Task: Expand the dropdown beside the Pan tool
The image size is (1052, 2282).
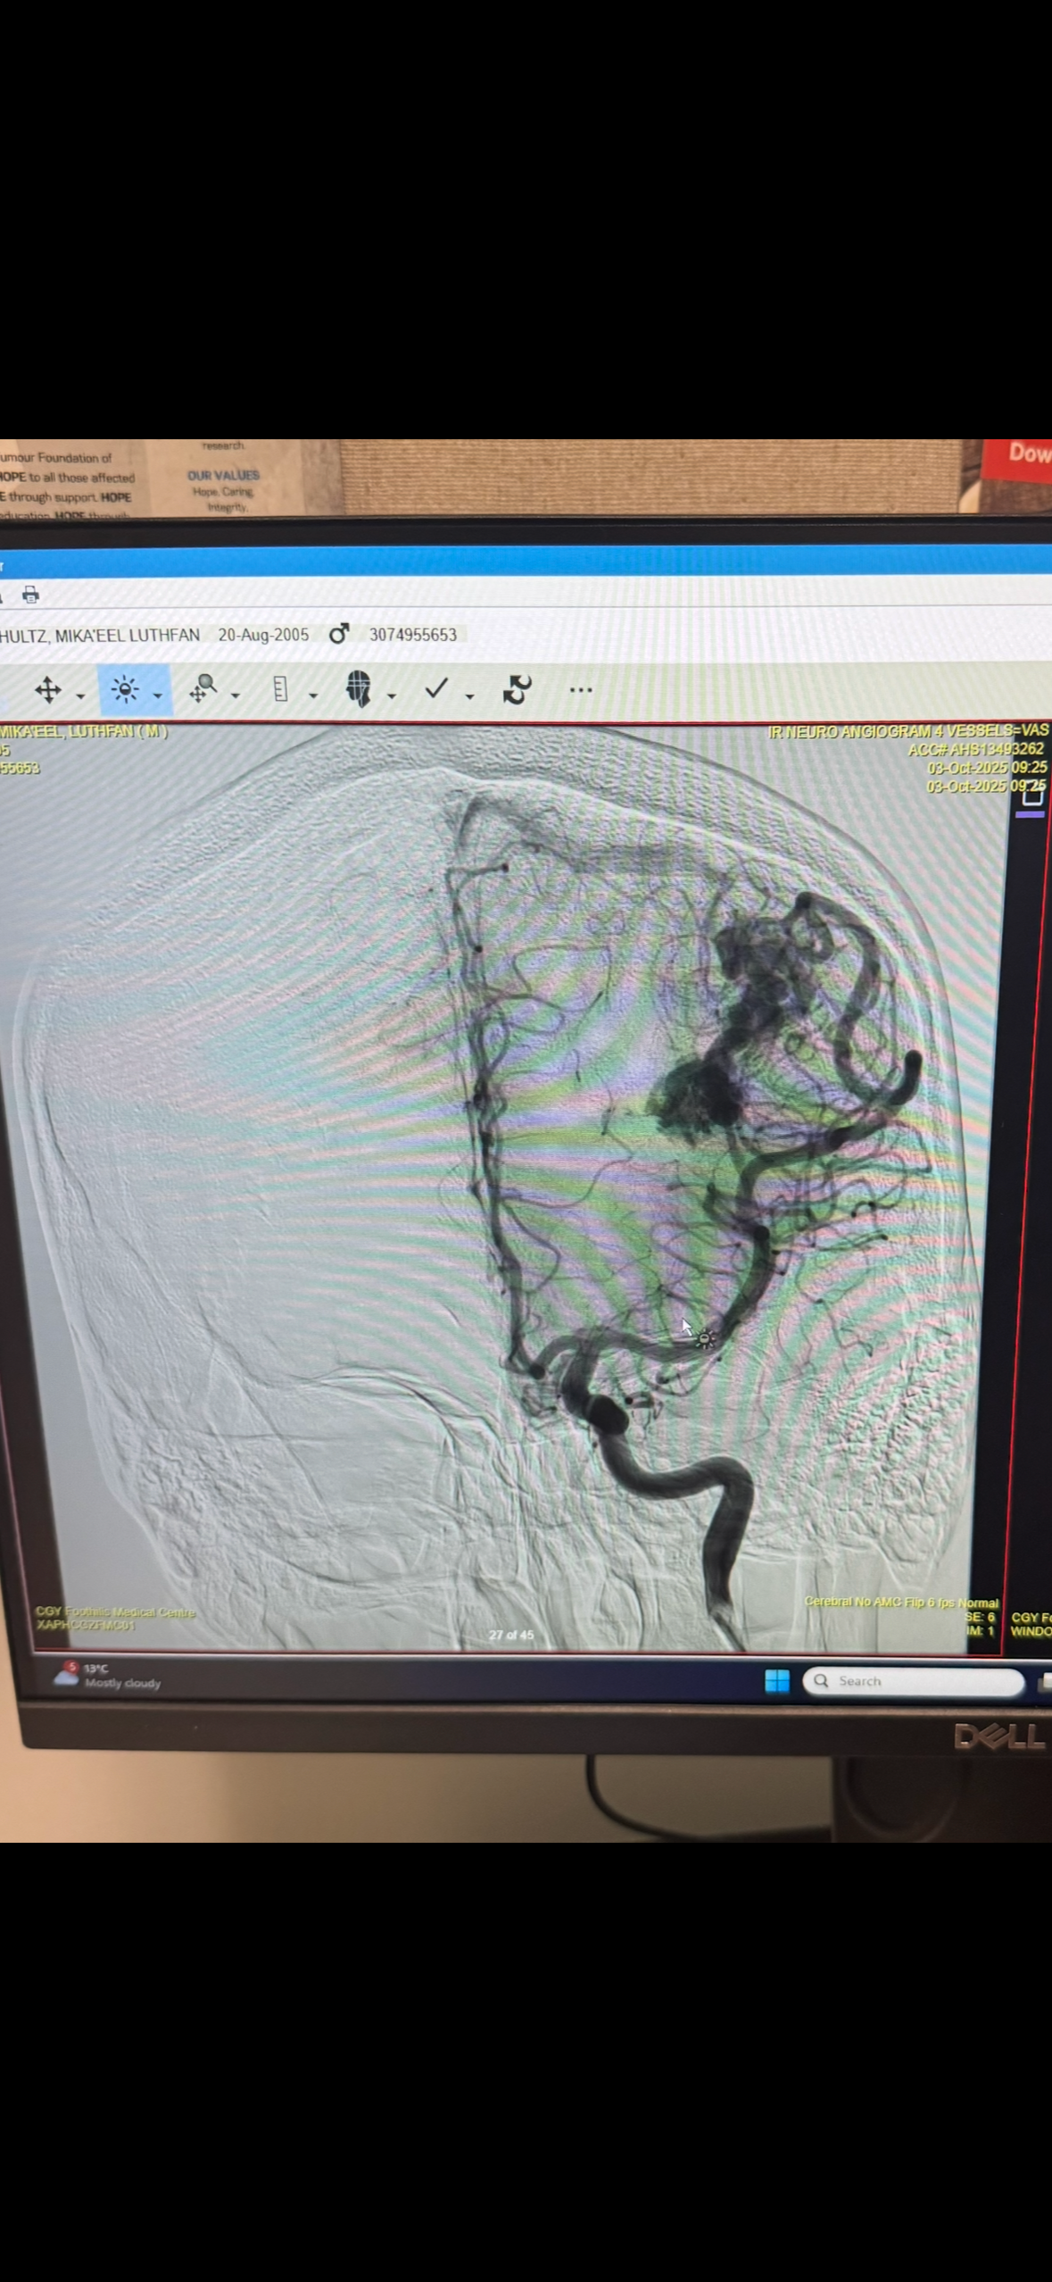Action: pos(80,695)
